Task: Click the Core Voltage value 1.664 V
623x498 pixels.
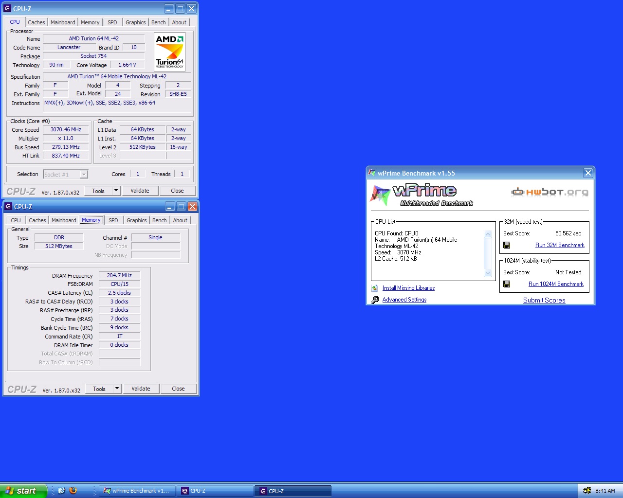Action: [127, 65]
